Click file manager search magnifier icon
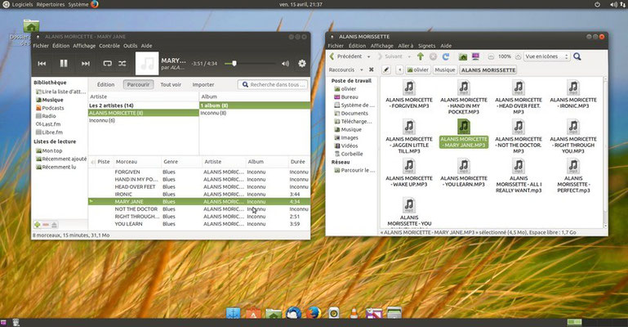The image size is (628, 327). point(577,56)
